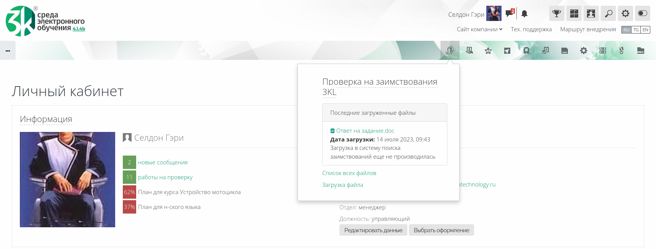Open the notifications bell
This screenshot has height=249, width=656.
coord(524,14)
